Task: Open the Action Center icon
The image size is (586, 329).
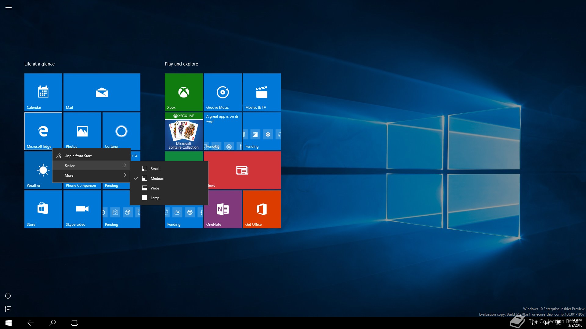Action: (559, 323)
